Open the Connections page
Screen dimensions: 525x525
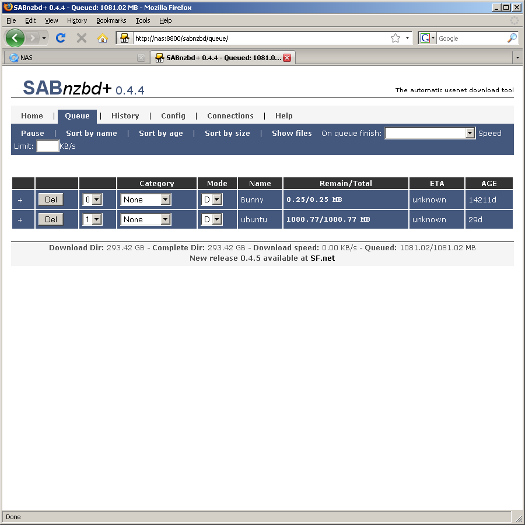pos(230,116)
